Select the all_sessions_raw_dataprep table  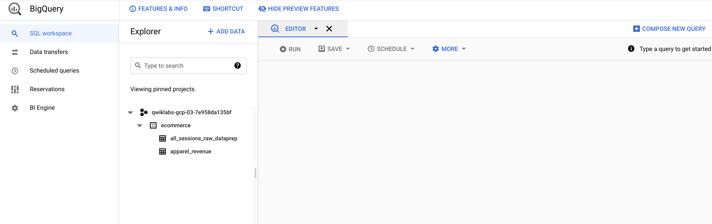click(x=204, y=138)
